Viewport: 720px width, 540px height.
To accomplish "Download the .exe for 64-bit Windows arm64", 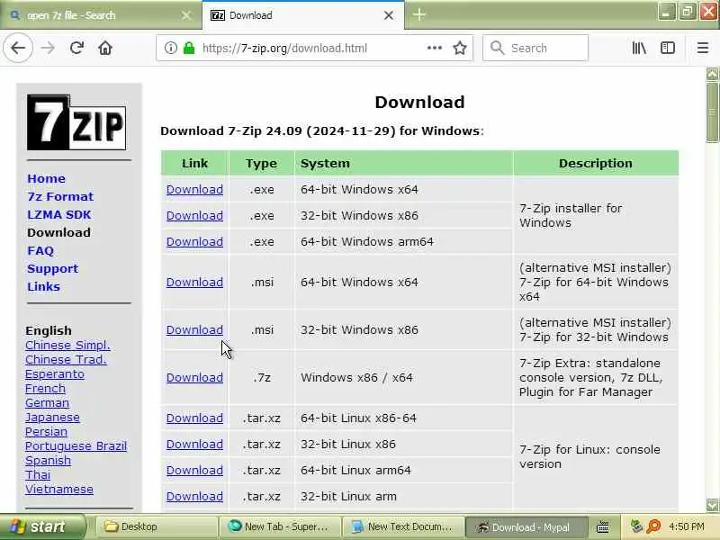I will coord(194,242).
